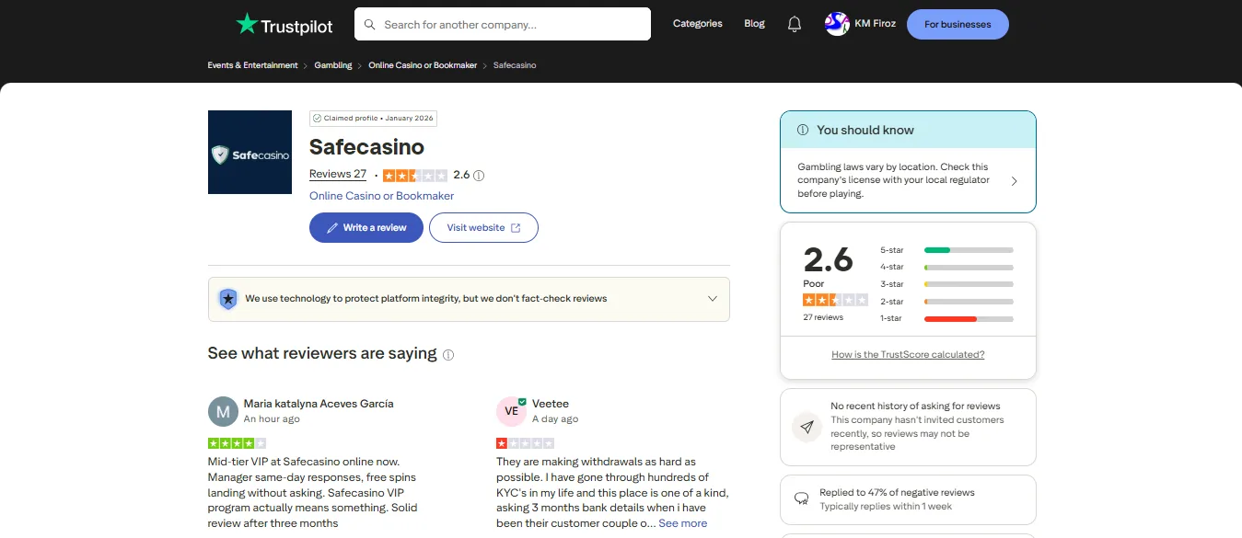
Task: Click 'An hour ago' timestamp
Action: (x=272, y=419)
